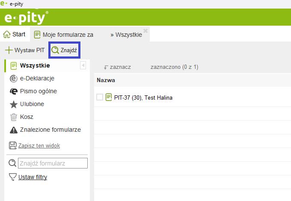Show Znalezione formularze warning icon list

(x=14, y=130)
